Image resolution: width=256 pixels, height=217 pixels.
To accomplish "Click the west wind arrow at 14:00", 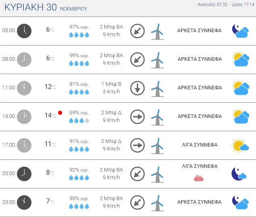I will point(137,116).
